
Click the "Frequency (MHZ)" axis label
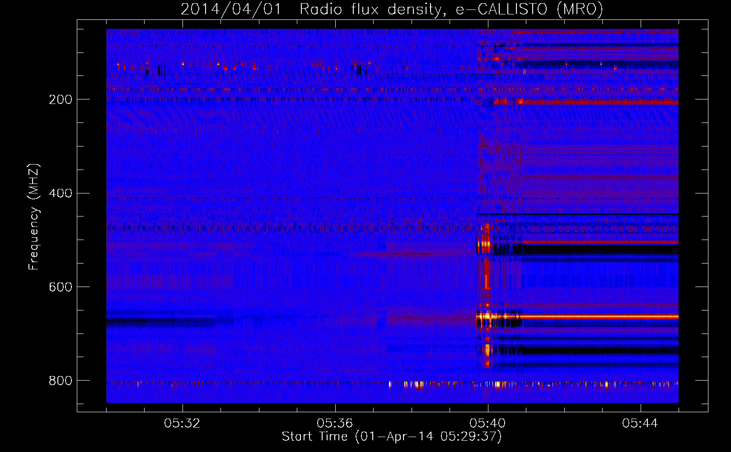coord(33,217)
